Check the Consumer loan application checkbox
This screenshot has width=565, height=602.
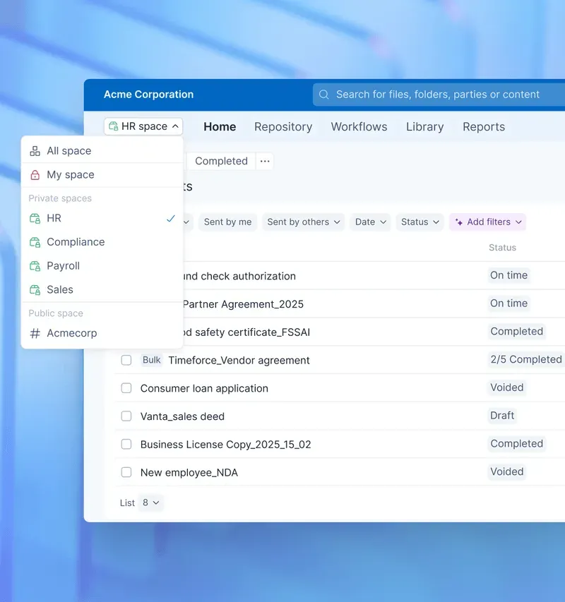(x=126, y=387)
